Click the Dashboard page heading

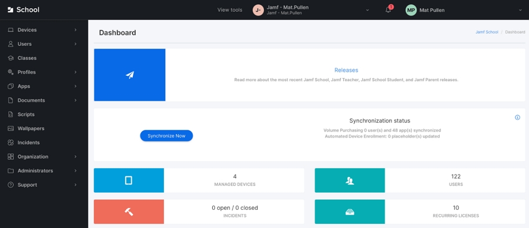(118, 33)
